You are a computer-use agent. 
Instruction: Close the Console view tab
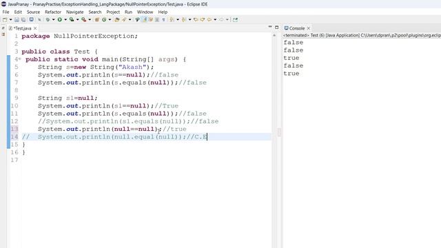click(309, 28)
